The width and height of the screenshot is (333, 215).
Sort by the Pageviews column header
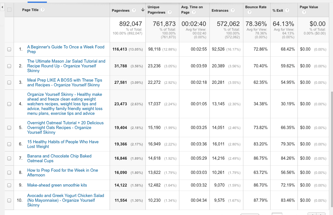tap(121, 10)
